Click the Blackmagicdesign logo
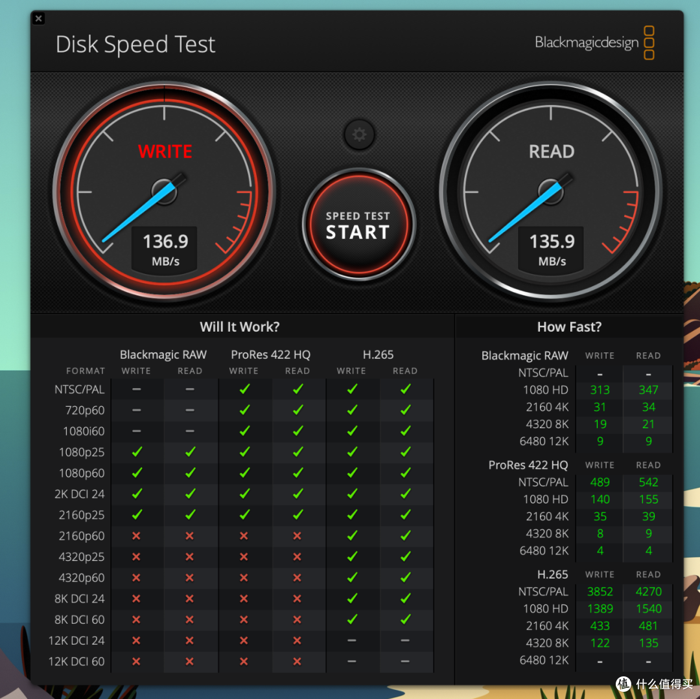The height and width of the screenshot is (699, 700). (594, 43)
